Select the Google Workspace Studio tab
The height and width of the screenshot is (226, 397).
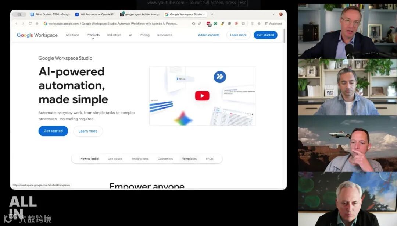coord(185,14)
